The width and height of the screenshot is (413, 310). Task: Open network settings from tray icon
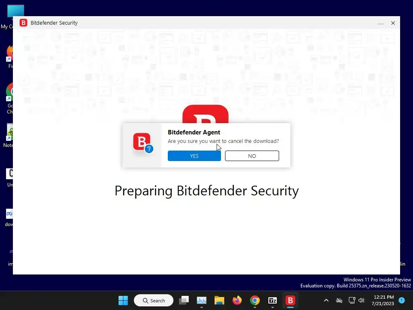point(352,300)
